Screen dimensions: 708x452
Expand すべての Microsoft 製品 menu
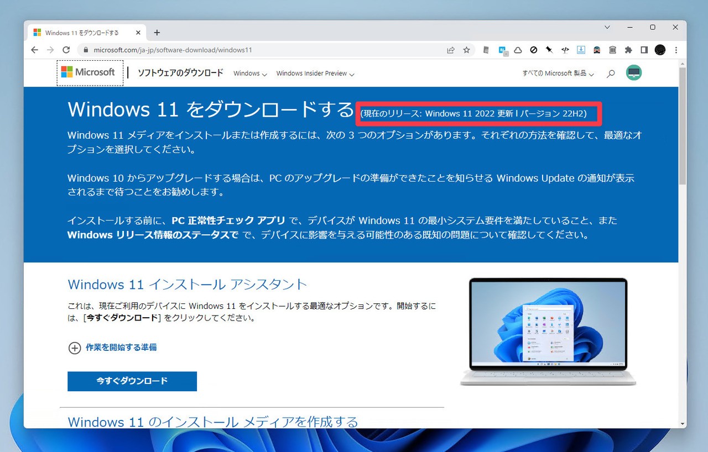tap(558, 73)
